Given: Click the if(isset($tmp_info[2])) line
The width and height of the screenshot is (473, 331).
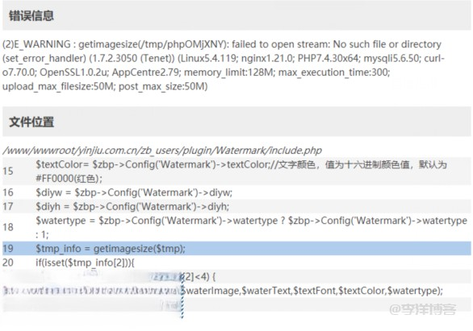Looking at the screenshot, I should pos(85,263).
